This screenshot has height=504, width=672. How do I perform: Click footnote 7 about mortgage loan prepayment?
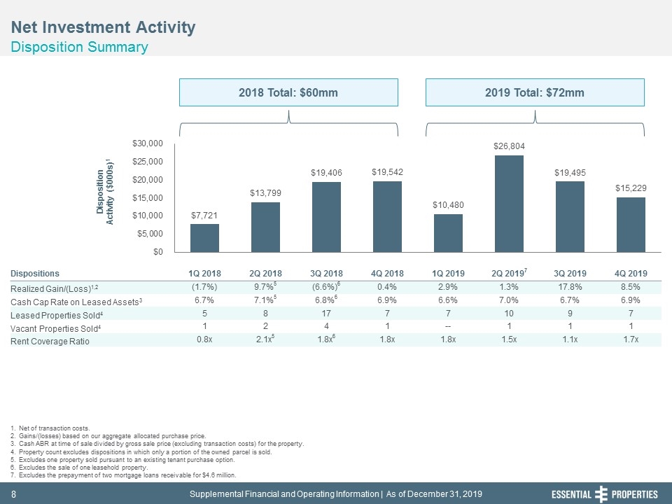(123, 475)
